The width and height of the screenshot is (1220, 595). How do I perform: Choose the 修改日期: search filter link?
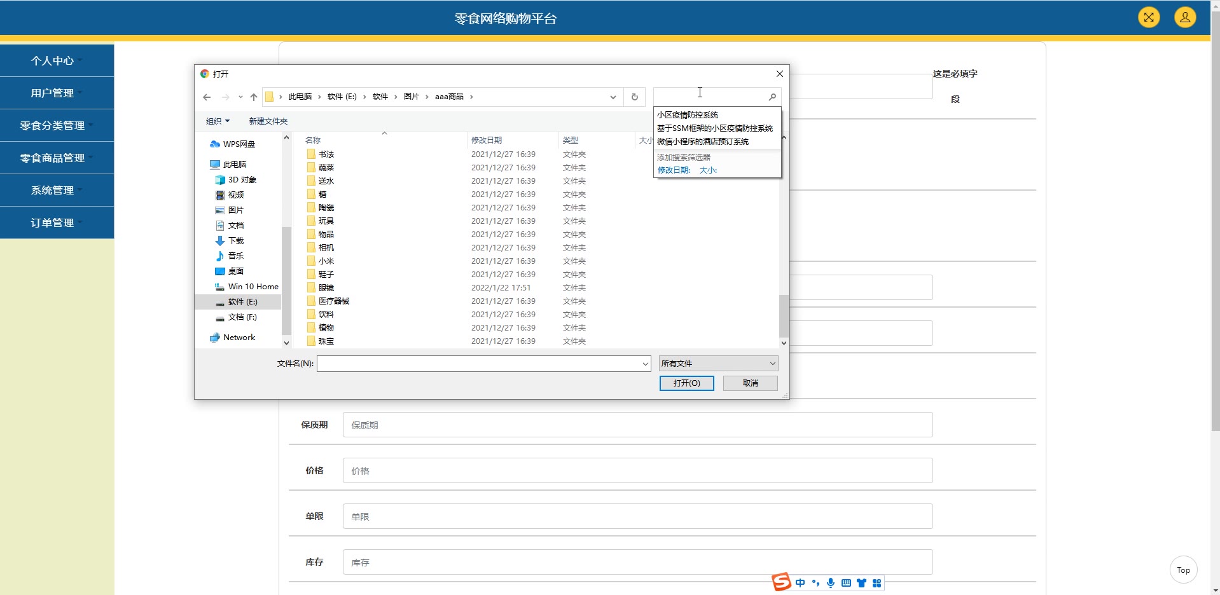pyautogui.click(x=674, y=170)
